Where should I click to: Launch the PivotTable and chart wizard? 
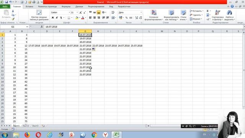[39, 15]
